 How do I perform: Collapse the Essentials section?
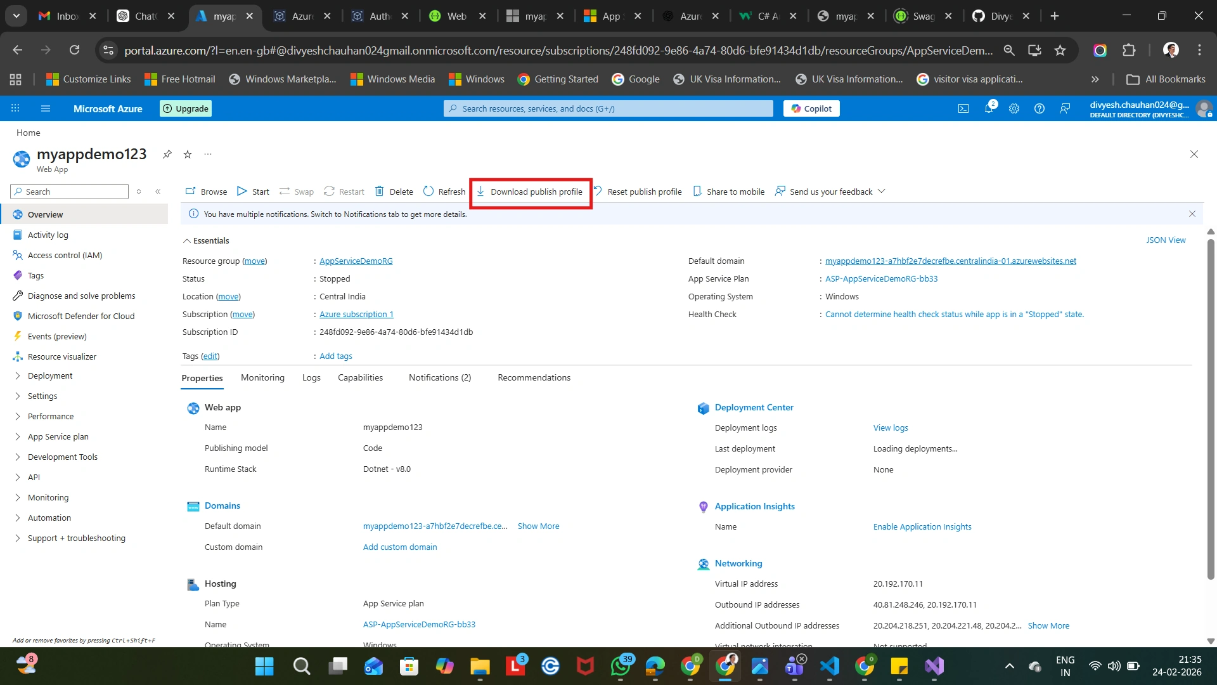coord(206,241)
